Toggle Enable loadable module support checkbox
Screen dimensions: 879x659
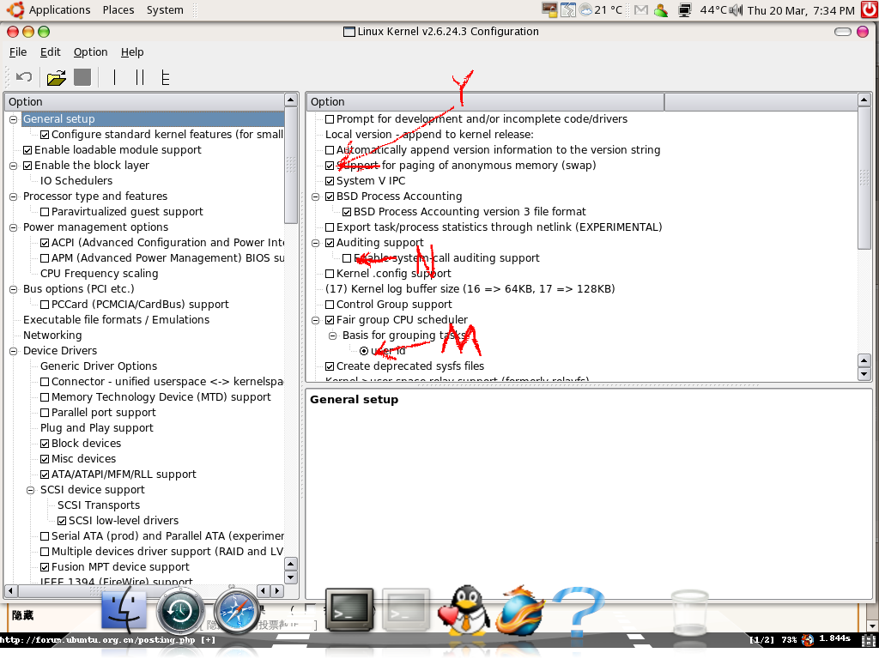point(27,150)
